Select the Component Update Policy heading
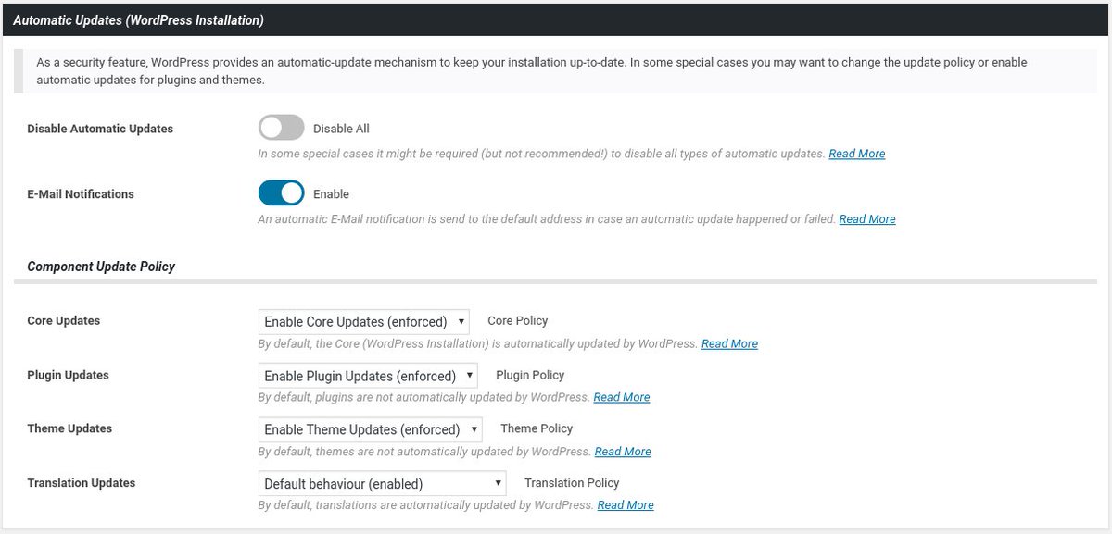The height and width of the screenshot is (534, 1112). (x=101, y=267)
